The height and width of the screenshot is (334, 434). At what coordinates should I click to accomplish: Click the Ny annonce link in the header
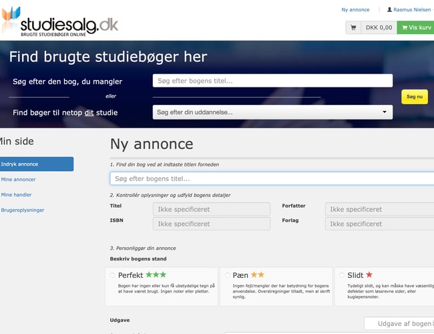point(355,10)
